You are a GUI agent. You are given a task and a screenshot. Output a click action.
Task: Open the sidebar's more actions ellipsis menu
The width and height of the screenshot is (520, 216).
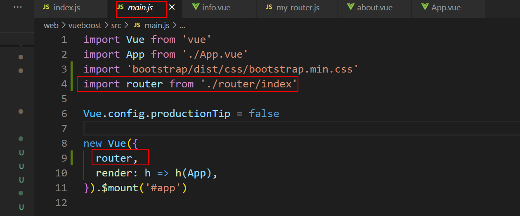click(18, 7)
